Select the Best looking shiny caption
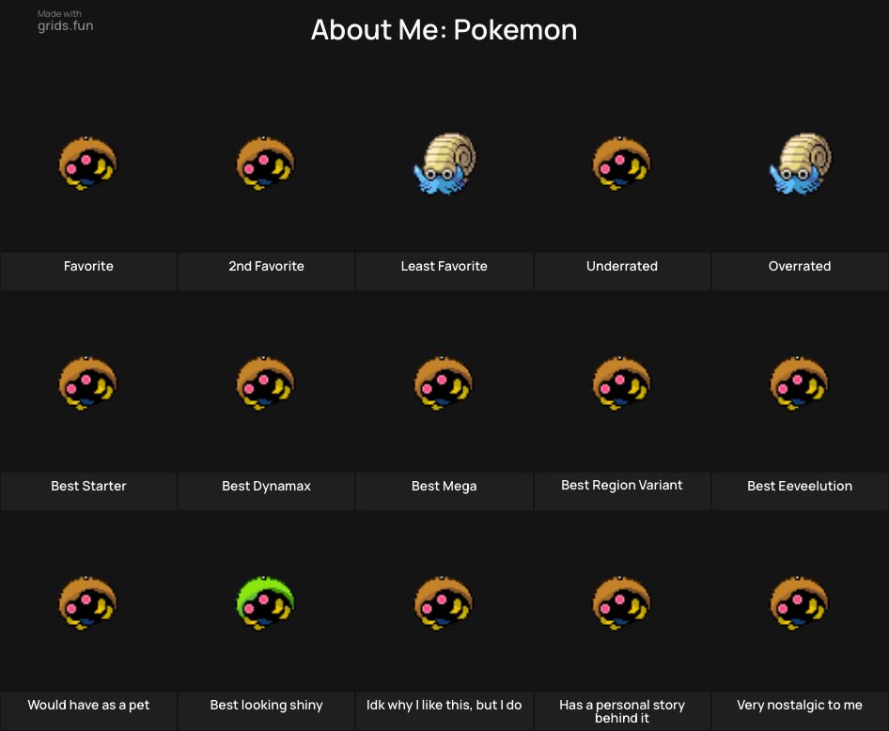This screenshot has width=889, height=731. coord(267,705)
